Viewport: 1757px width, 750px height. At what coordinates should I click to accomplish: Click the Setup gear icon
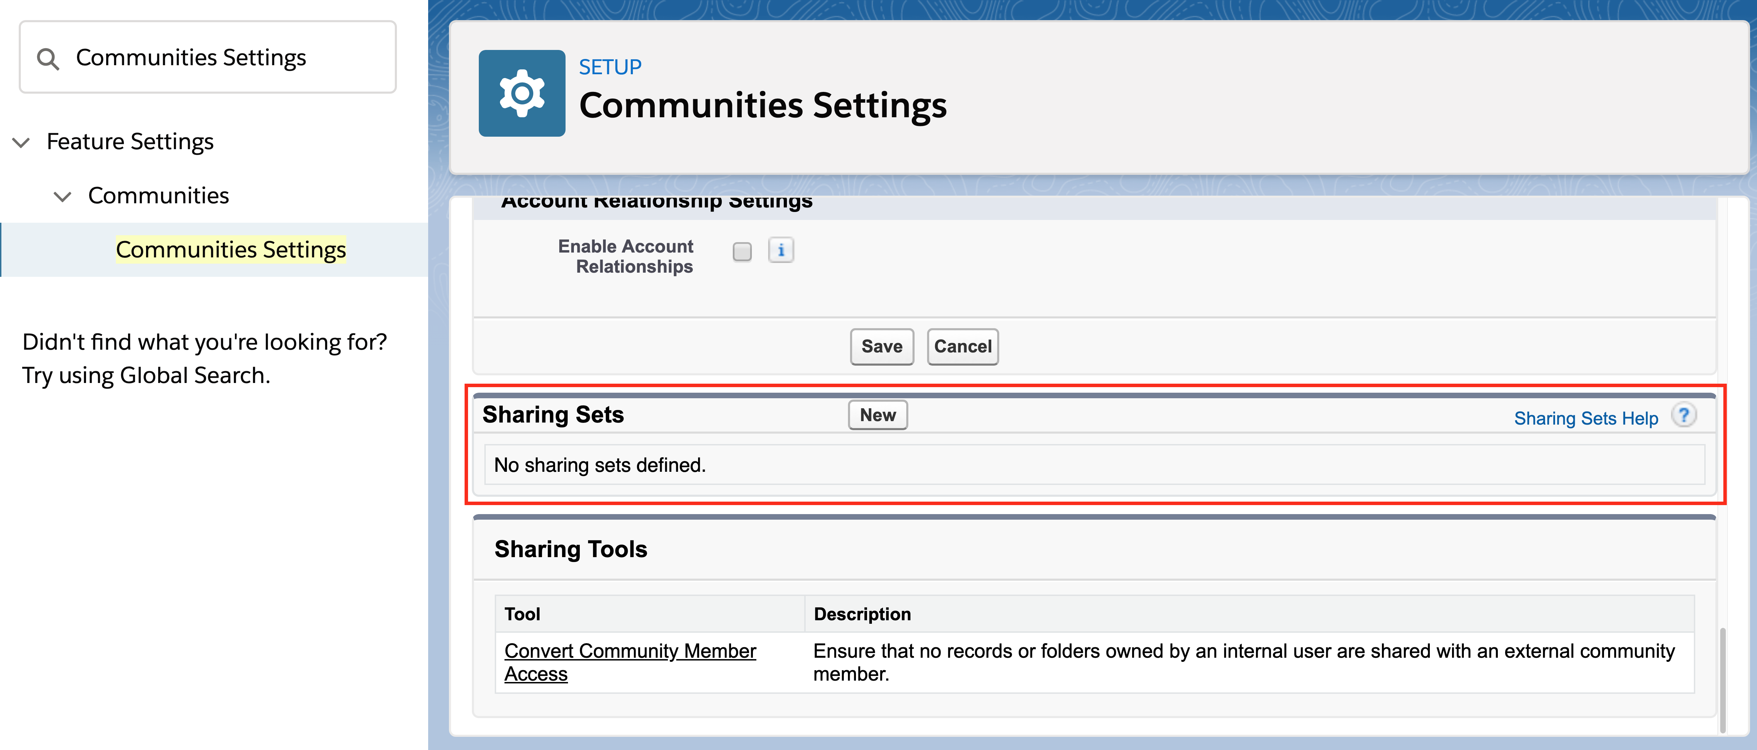click(x=522, y=93)
